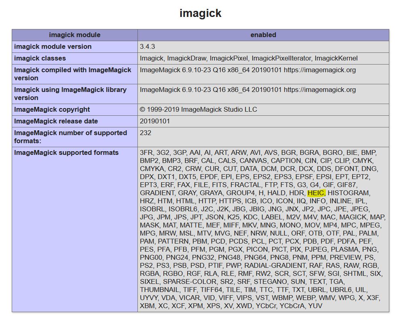Click the "RADIAL-GRADIENT" format entry
397x319 pixels.
tap(275, 265)
